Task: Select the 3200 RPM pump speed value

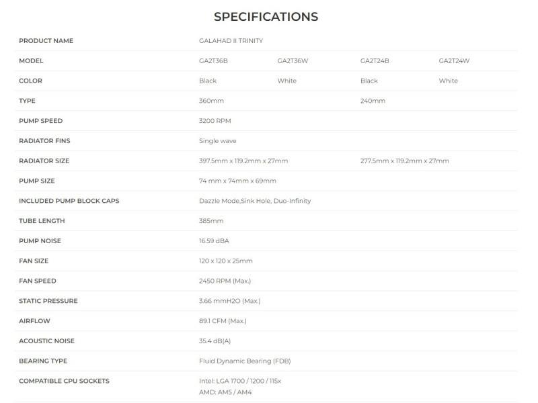Action: (x=215, y=121)
